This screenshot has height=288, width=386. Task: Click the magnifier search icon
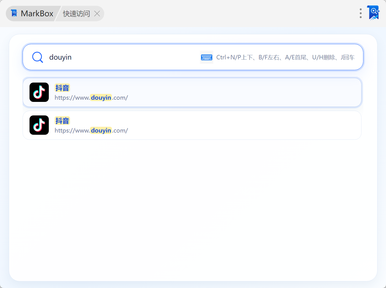point(37,57)
